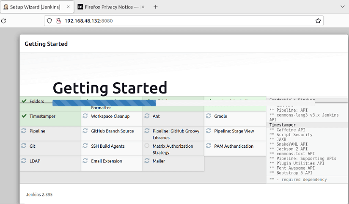The image size is (349, 204).
Task: Click the Jenkins favicon on the first tab
Action: (6, 7)
